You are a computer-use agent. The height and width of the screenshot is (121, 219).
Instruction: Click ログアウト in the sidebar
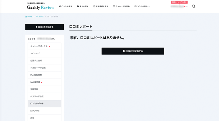(45, 111)
